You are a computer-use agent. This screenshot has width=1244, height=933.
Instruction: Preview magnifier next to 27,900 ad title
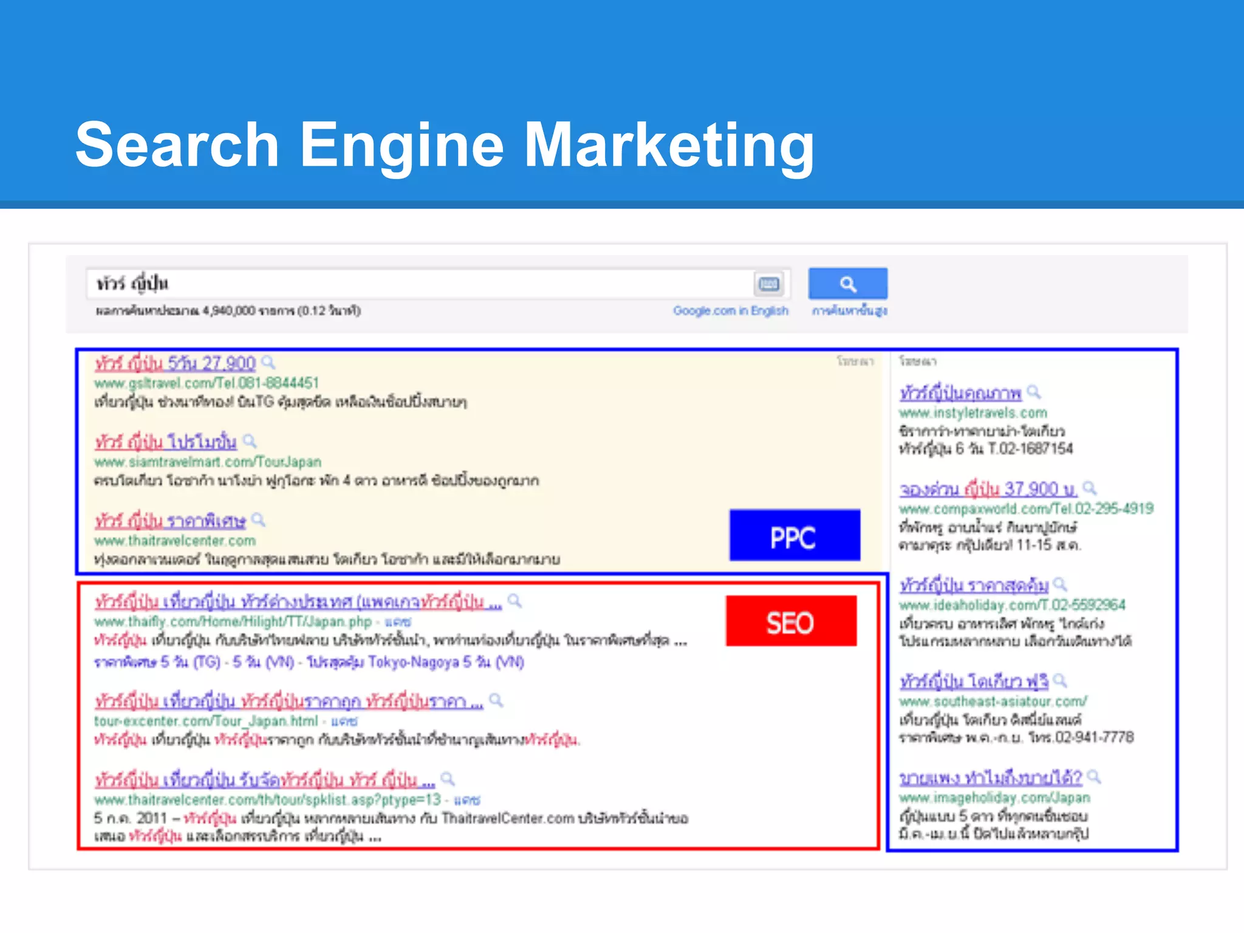coord(268,363)
